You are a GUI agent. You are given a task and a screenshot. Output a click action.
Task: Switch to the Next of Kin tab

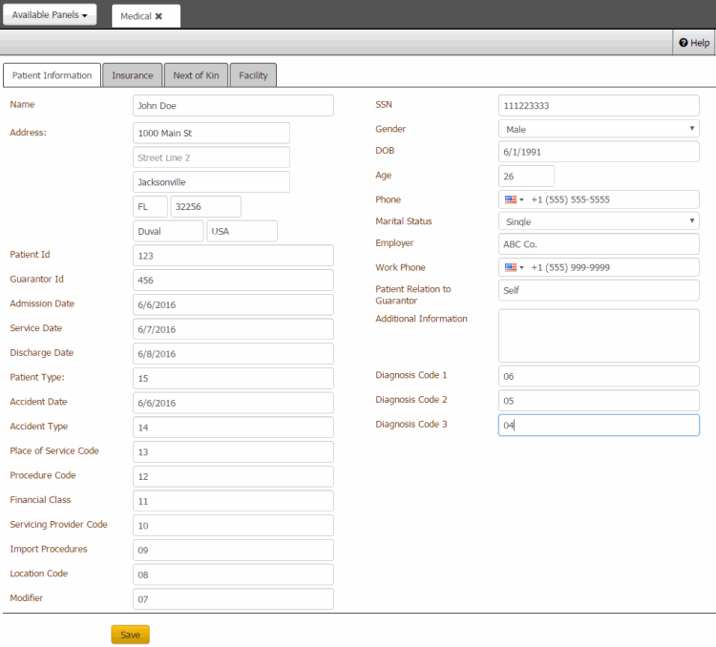click(x=196, y=75)
